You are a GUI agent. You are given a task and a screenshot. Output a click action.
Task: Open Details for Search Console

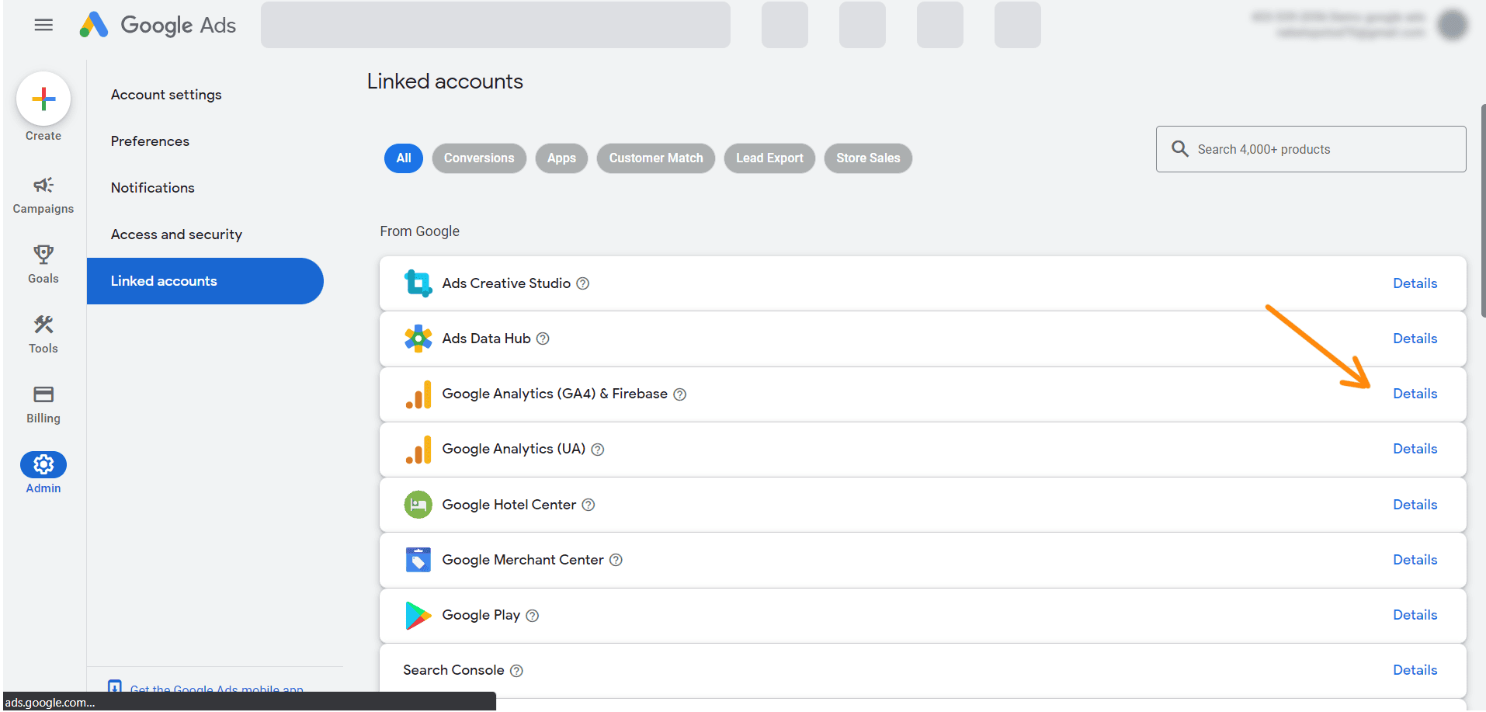(1415, 670)
